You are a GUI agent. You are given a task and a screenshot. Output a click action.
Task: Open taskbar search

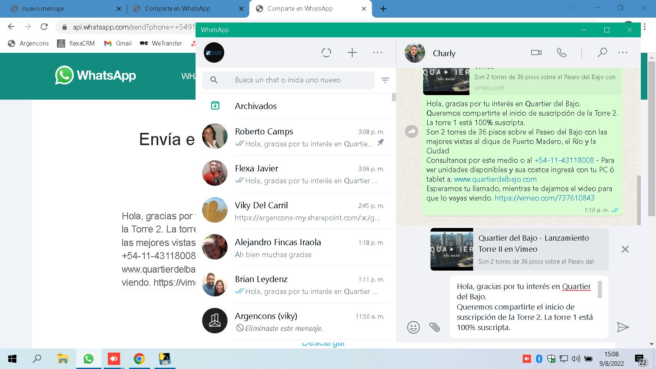(x=37, y=359)
